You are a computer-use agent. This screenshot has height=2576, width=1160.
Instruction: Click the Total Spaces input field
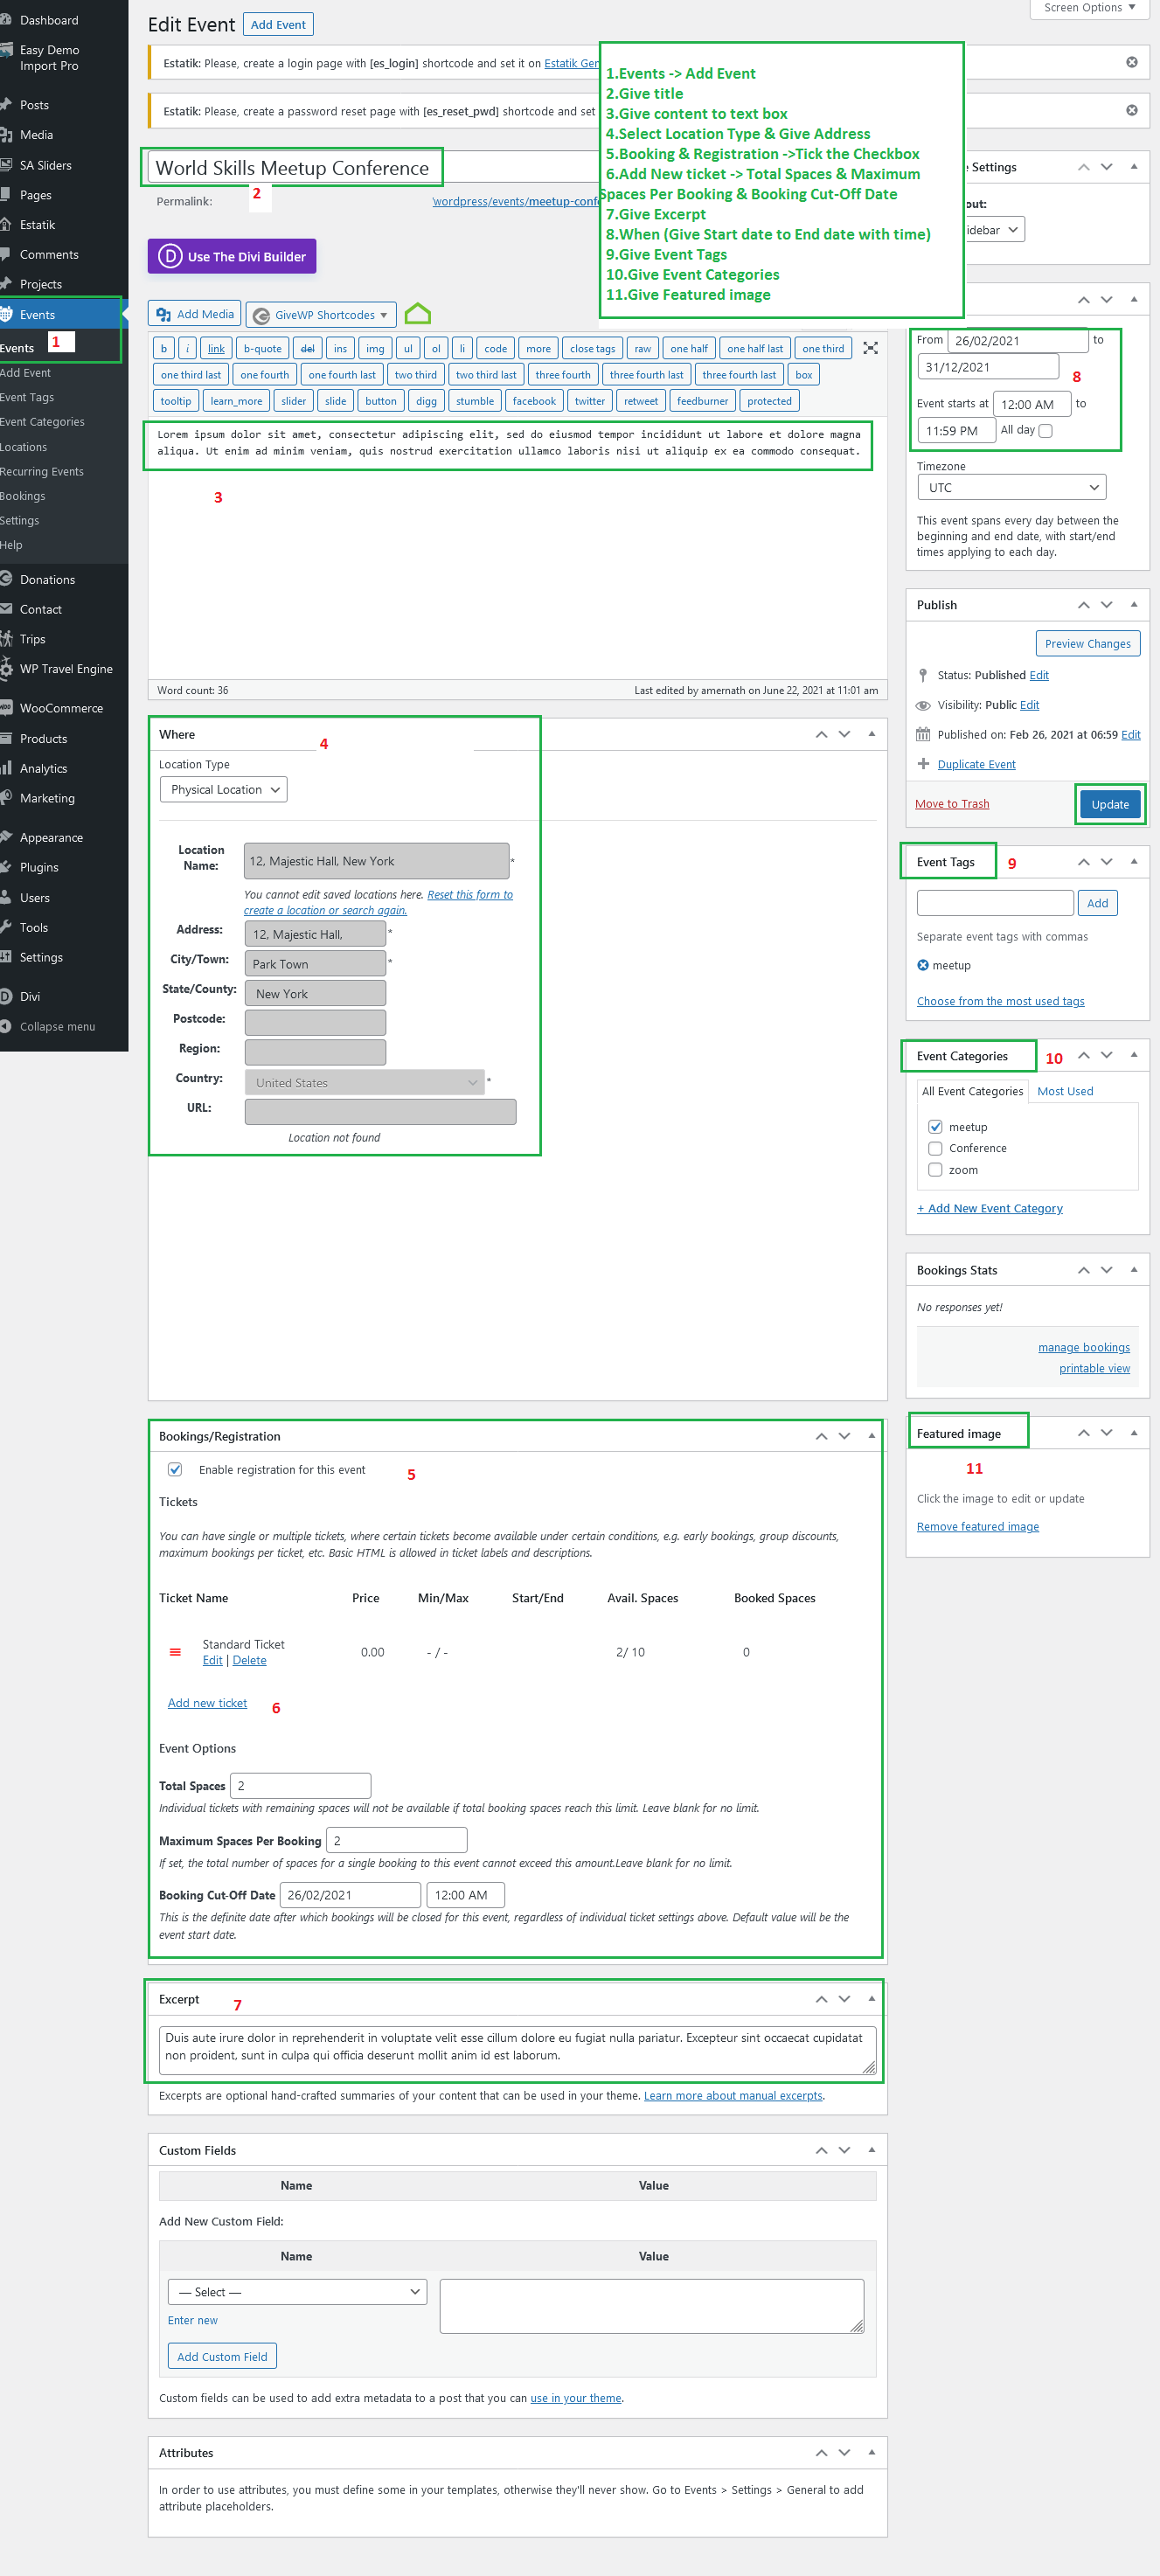[300, 1785]
